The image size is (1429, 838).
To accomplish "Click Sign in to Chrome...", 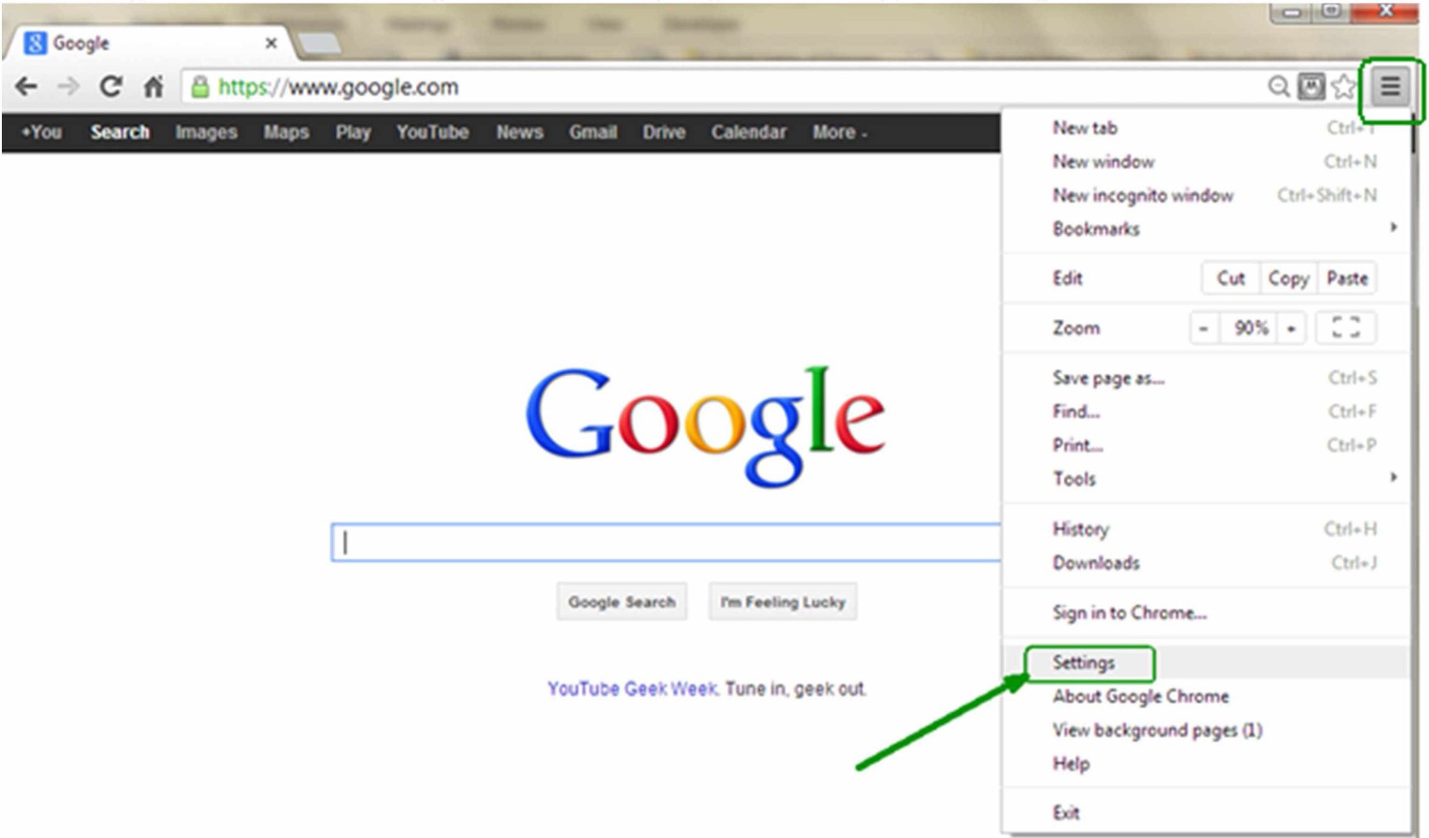I will 1207,613.
